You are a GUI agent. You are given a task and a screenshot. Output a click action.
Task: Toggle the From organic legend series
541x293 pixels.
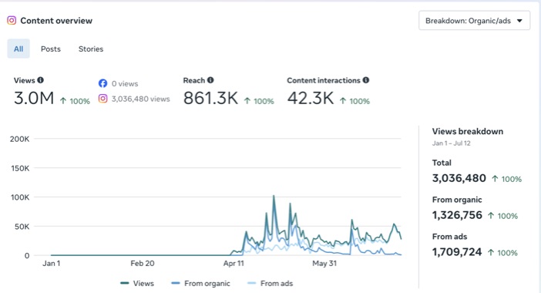point(201,283)
